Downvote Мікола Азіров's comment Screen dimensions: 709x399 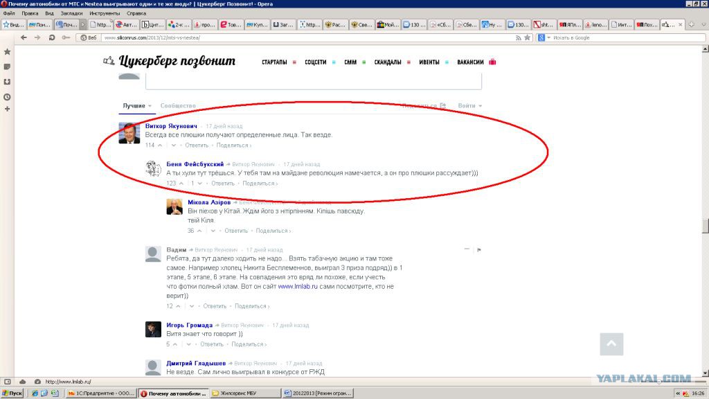point(213,231)
